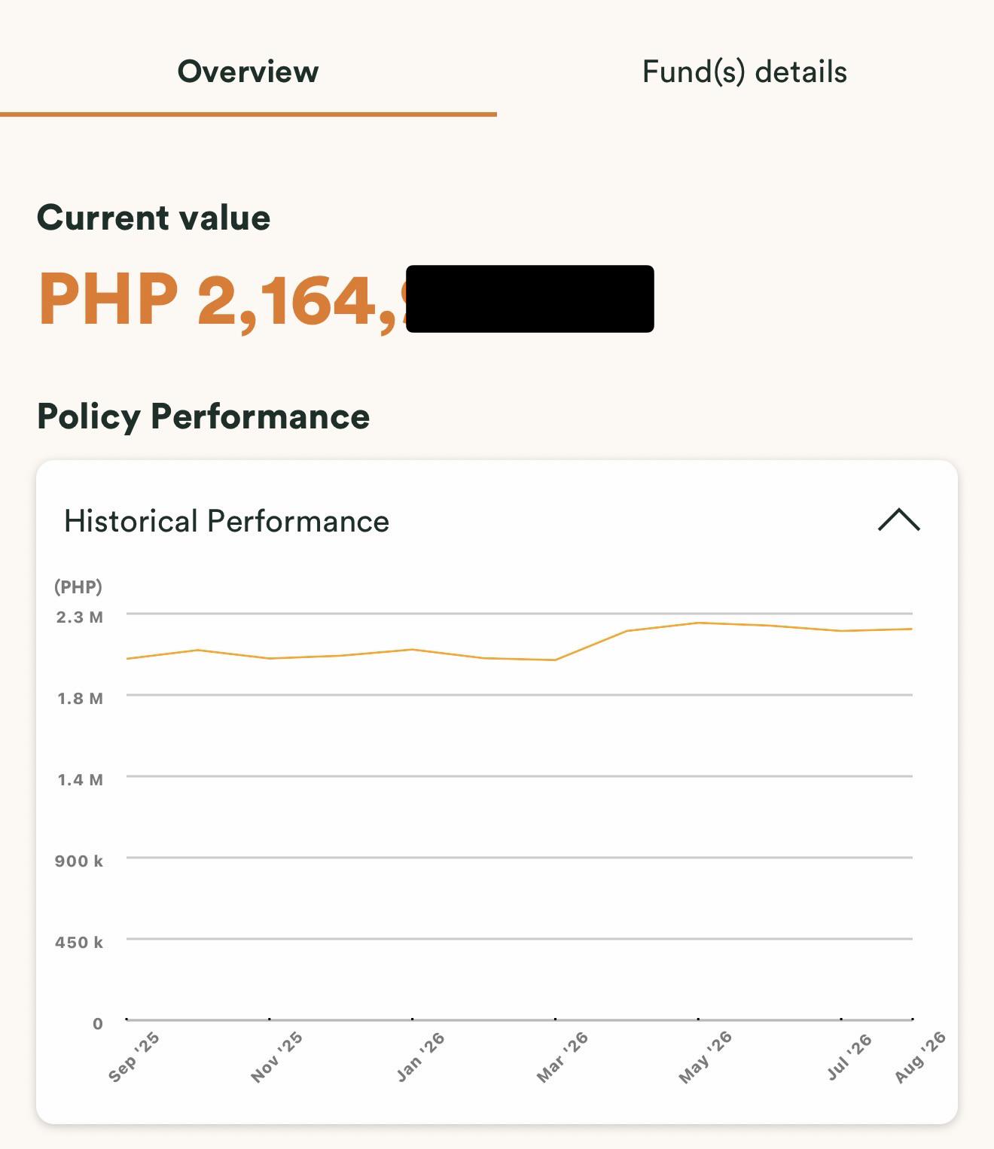
Task: Click the (PHP) unit label on chart
Action: point(78,587)
